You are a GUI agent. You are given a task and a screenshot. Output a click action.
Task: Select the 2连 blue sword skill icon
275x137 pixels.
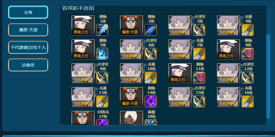tap(151, 30)
